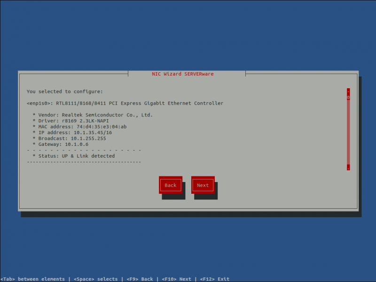Viewport: 376px width, 282px height.
Task: Click the scrollbar bottom arrow
Action: [348, 168]
